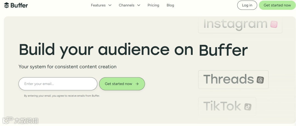Expand the Features dropdown chevron
Image resolution: width=296 pixels, height=126 pixels.
pos(110,5)
